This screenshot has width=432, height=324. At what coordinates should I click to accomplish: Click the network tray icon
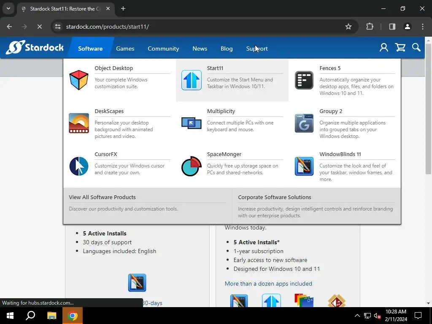367,316
